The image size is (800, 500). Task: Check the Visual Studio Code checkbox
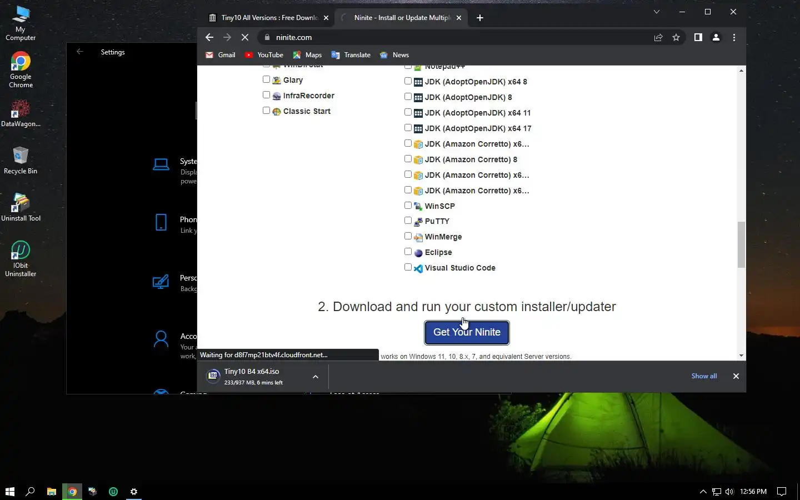point(408,267)
